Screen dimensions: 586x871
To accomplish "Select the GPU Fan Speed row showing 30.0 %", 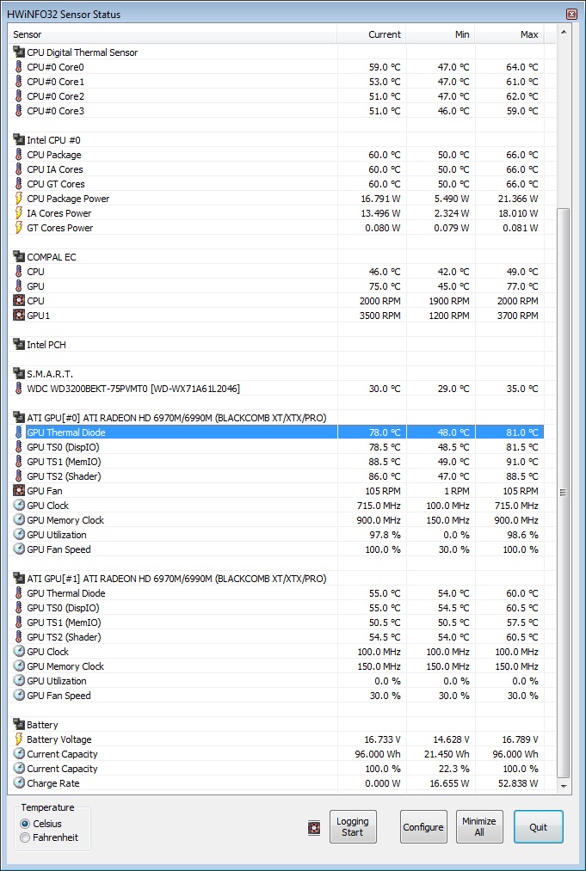I will [x=277, y=696].
